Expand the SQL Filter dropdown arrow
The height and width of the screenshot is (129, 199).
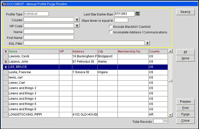click(x=147, y=43)
